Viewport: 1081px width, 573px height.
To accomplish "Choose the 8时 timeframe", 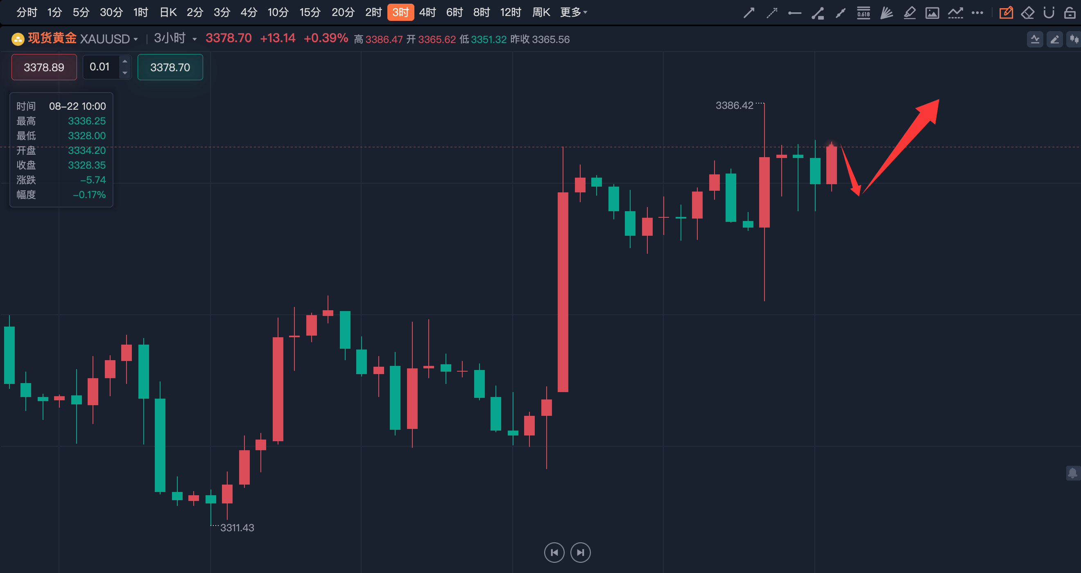I will (481, 13).
